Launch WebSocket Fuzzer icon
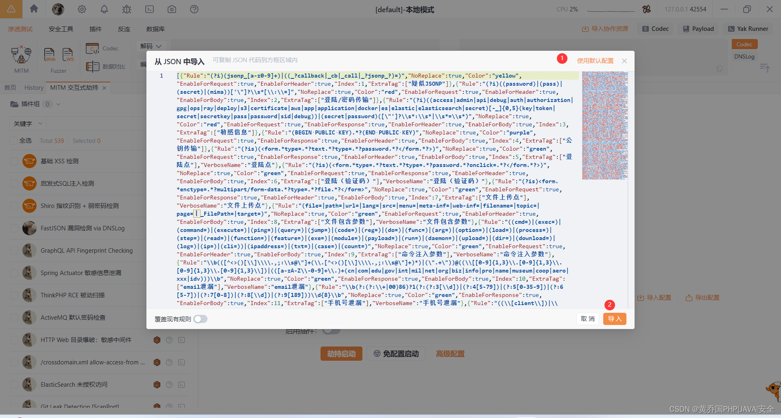Screen dimensions: 781x418 [x=68, y=55]
